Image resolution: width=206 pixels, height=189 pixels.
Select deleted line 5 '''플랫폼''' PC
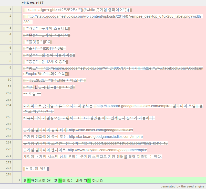click(x=38, y=42)
